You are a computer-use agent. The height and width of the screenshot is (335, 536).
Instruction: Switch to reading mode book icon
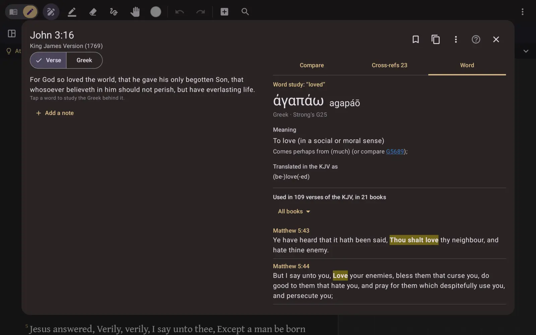pos(13,12)
